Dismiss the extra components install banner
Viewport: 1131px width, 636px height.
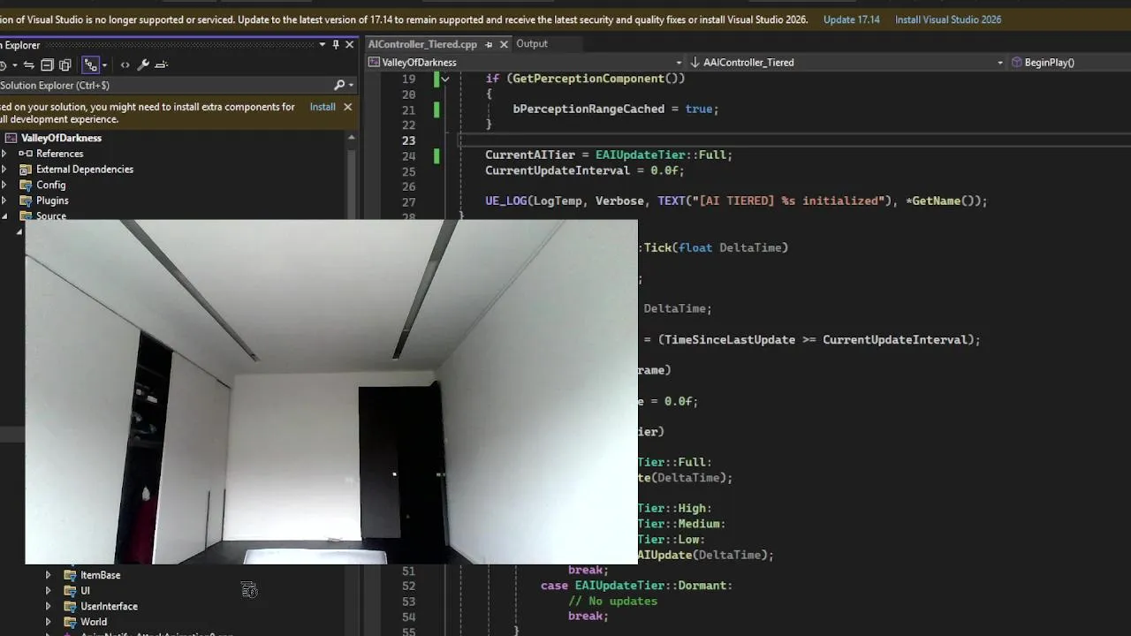click(x=347, y=107)
